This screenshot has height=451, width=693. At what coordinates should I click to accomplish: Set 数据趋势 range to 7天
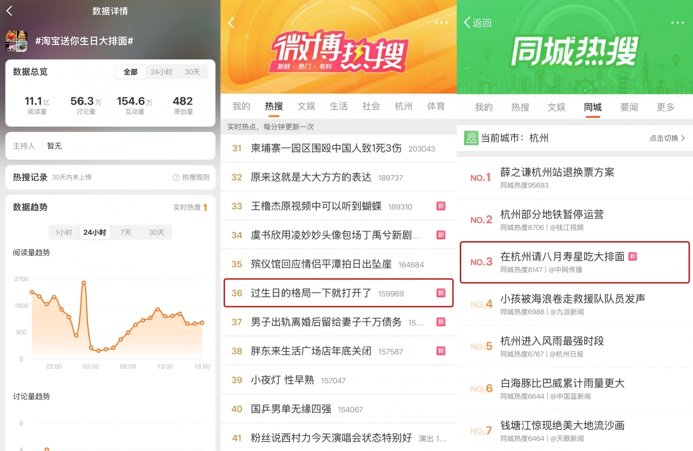tap(126, 232)
